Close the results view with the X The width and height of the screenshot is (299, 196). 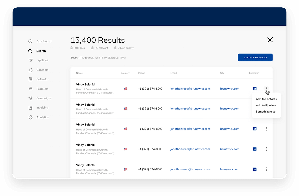pos(270,40)
